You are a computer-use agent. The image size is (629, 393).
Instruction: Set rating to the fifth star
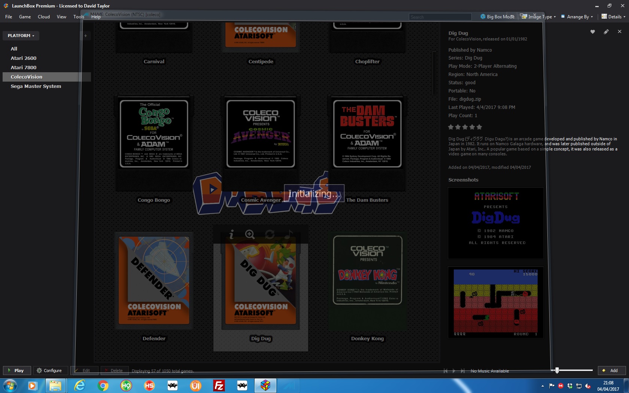(x=479, y=127)
